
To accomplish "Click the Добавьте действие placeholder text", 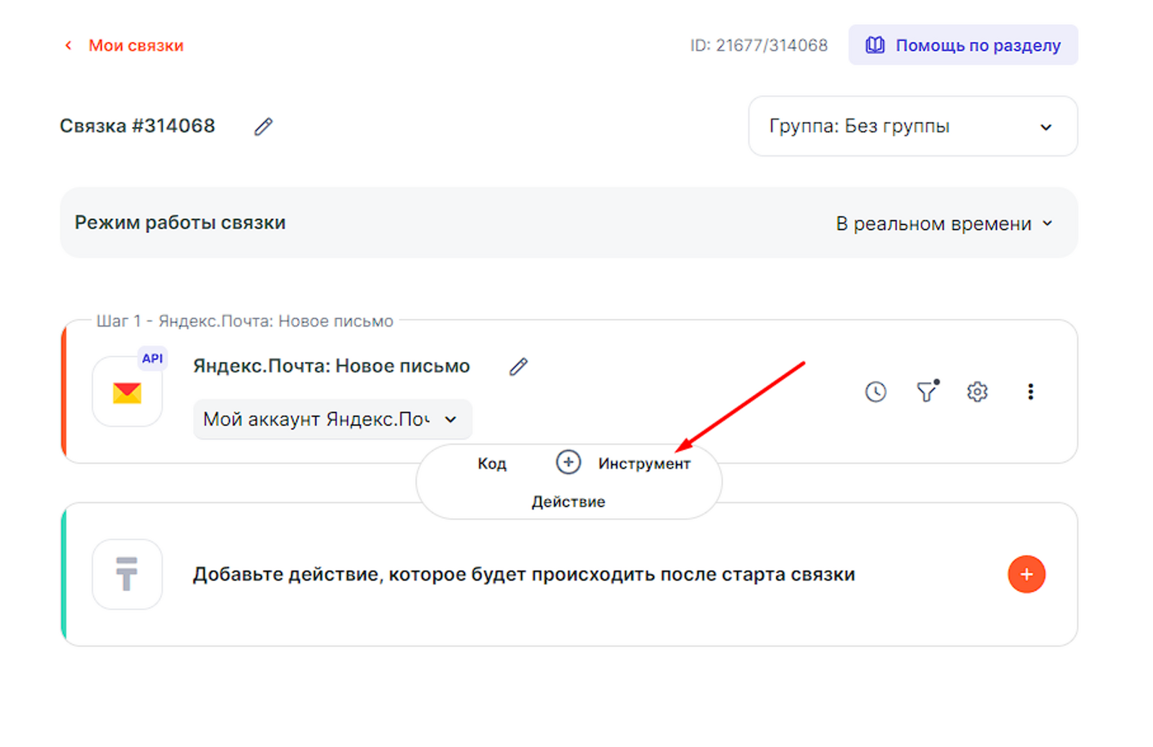I will tap(523, 575).
